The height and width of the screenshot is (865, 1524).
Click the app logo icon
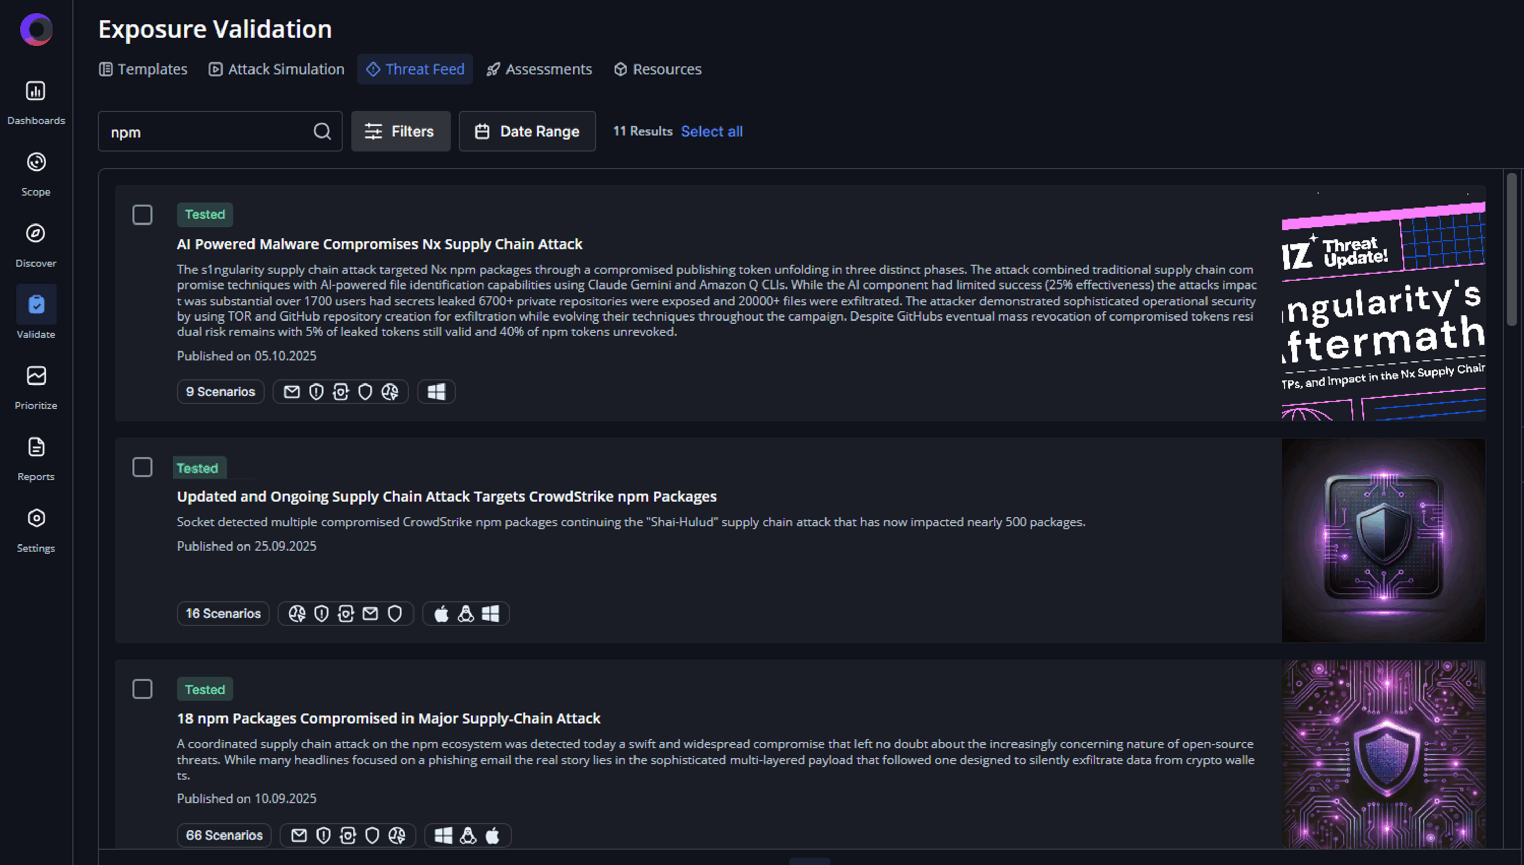click(x=36, y=29)
